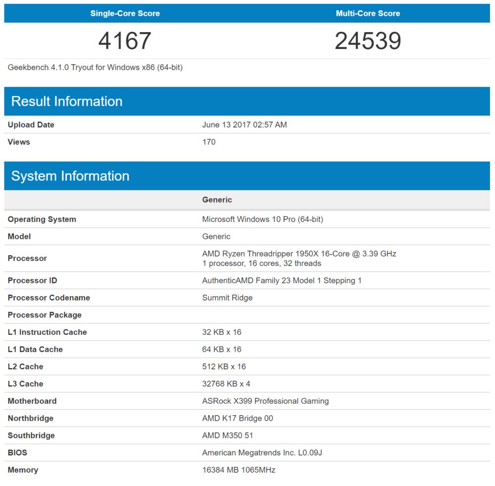Select ASRock X399 Professional Gaming value
Screen dimensions: 495x486
pos(265,401)
